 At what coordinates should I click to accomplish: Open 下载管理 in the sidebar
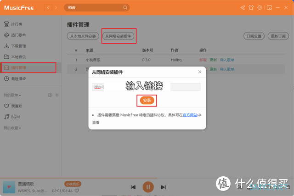[x=31, y=46]
